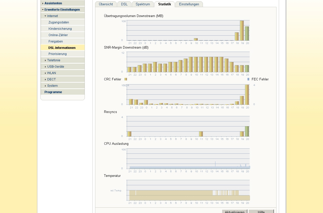Screen dimensions: 323x213
Task: Expand the DECT submenu
Action: [51, 79]
